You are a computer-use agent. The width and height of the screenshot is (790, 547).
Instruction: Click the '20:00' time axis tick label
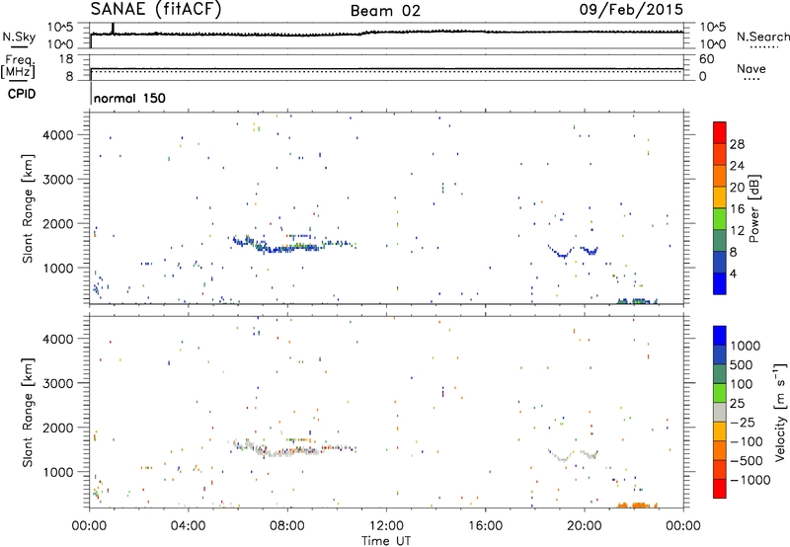585,526
